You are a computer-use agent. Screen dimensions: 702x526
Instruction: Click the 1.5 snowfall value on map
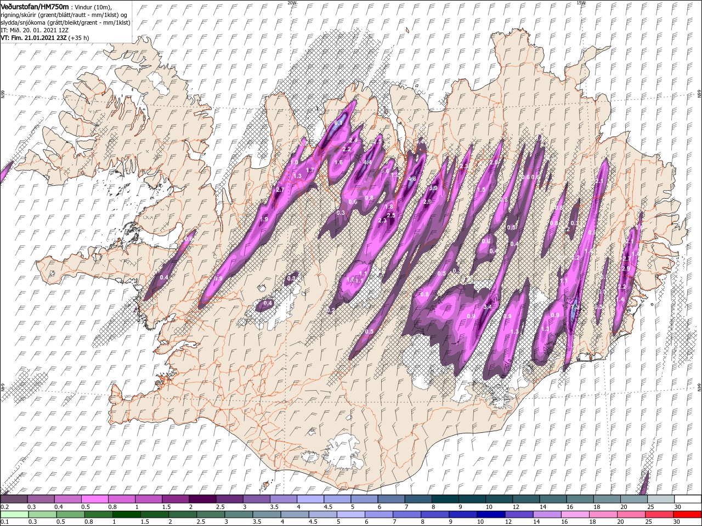tap(481, 190)
